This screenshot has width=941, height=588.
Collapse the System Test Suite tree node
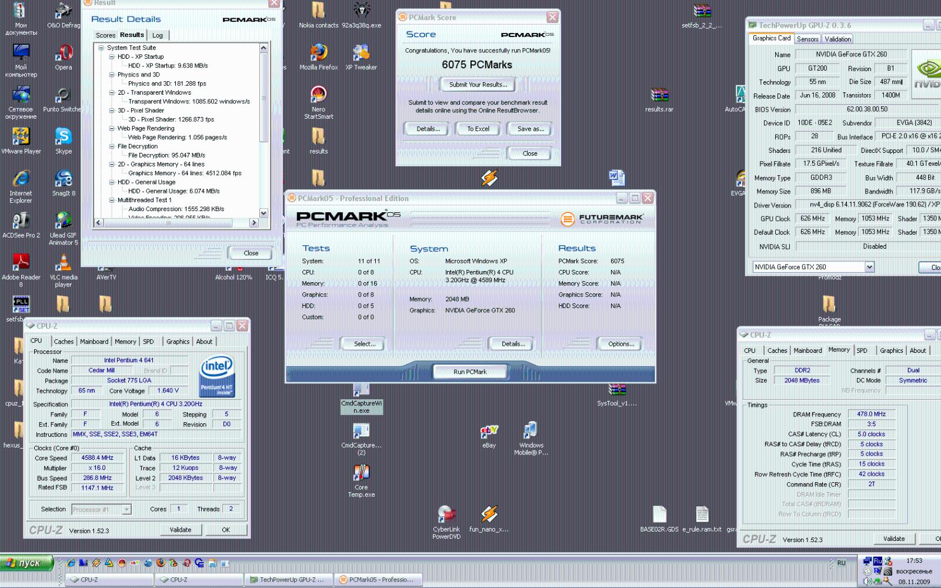click(x=101, y=48)
